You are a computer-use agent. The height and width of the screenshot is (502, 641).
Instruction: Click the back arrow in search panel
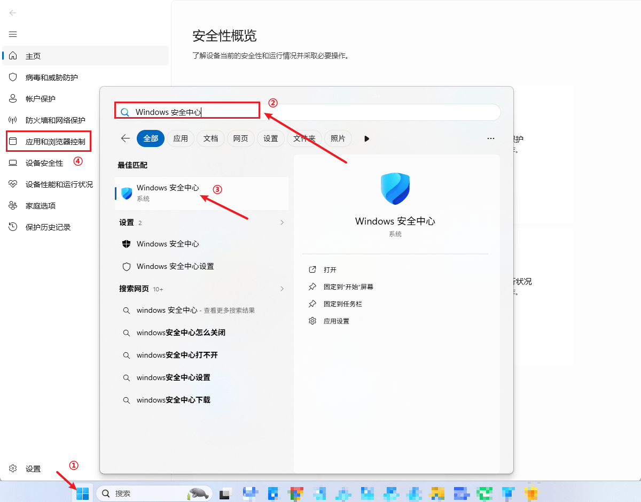coord(126,138)
